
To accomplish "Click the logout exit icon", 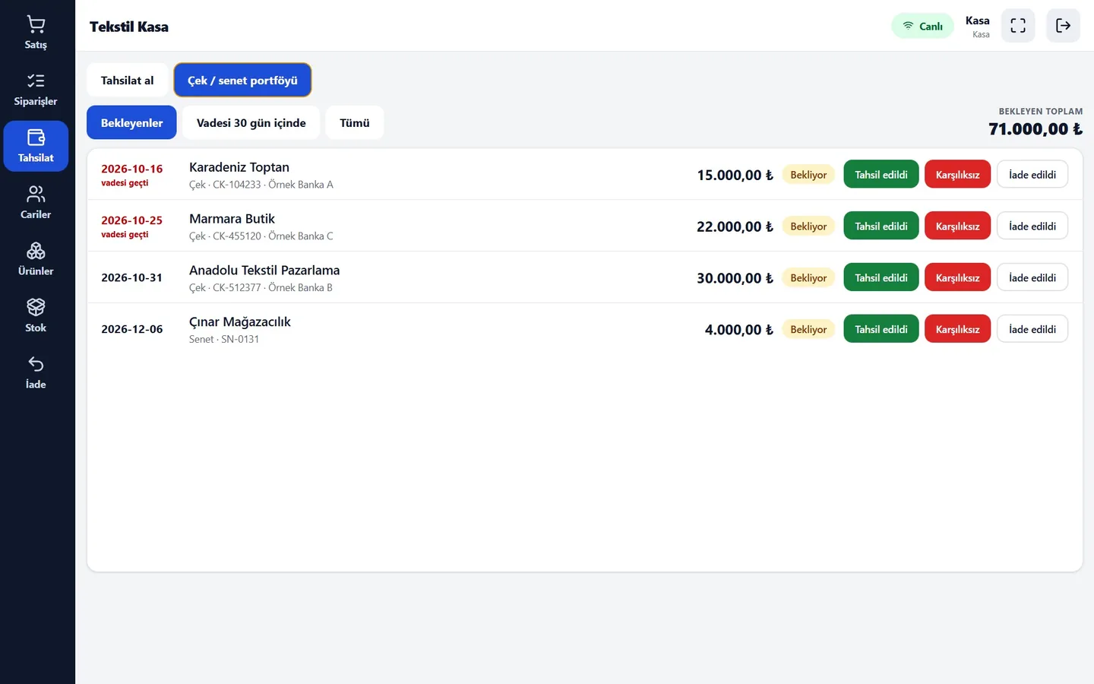I will click(1063, 26).
